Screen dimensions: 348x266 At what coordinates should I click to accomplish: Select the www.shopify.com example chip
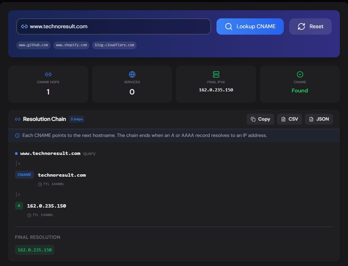[71, 45]
